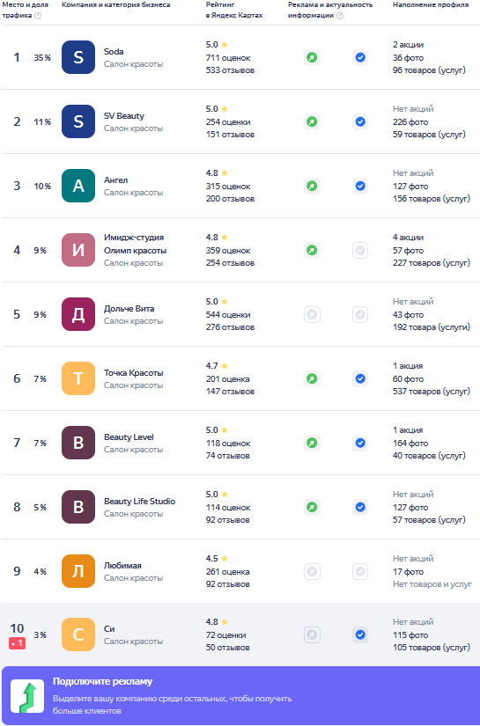Click the blue verified badge for SV Beauty

point(360,121)
